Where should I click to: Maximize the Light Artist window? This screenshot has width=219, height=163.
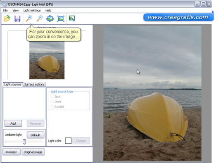coord(203,4)
